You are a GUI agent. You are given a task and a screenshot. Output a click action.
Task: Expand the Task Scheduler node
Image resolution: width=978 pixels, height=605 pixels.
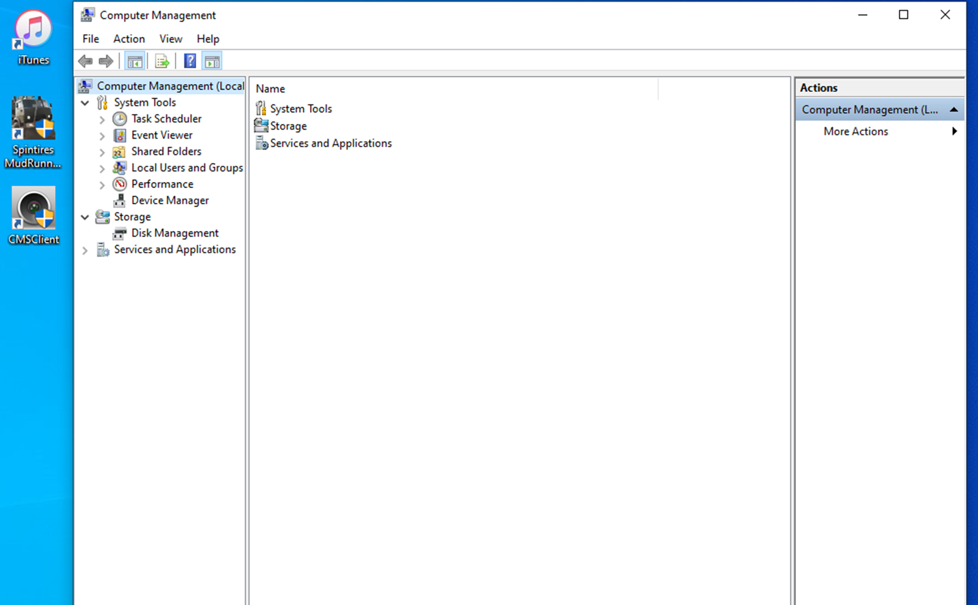click(102, 119)
